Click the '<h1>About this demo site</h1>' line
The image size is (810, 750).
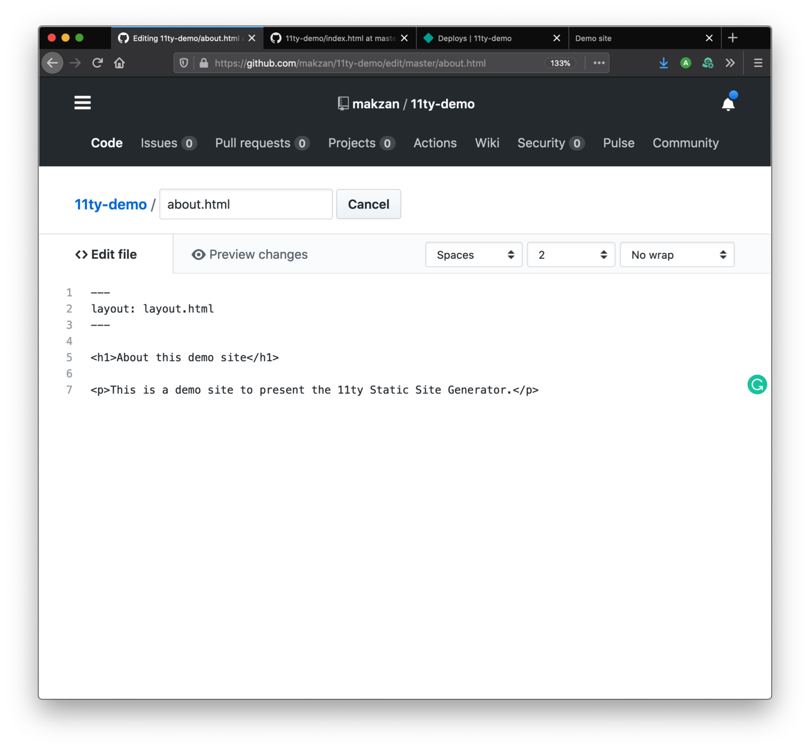tap(185, 357)
